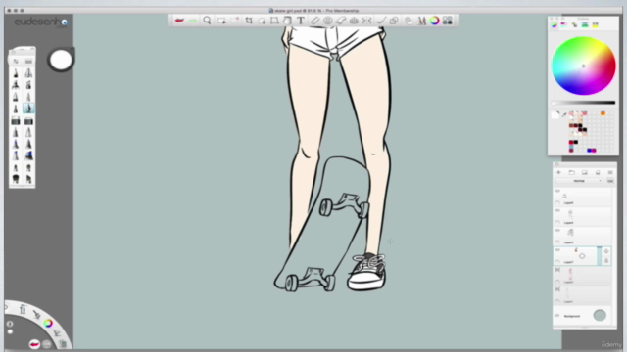This screenshot has width=627, height=352.
Task: Select the Steady Stroke tool
Action: [x=381, y=21]
